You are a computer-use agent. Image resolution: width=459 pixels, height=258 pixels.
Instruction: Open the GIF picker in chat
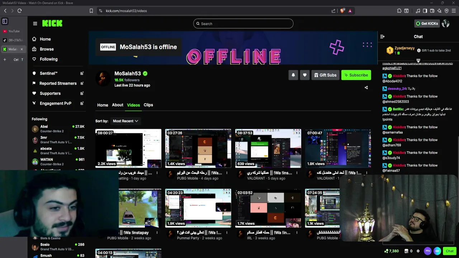coord(437,251)
